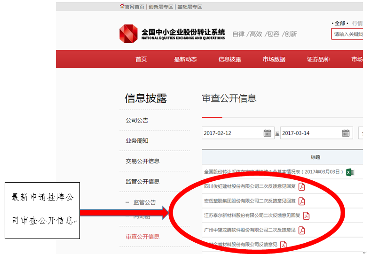Open PDF icon for 广州中望龙腾软件 feedback
This screenshot has height=254, width=379.
[x=302, y=230]
